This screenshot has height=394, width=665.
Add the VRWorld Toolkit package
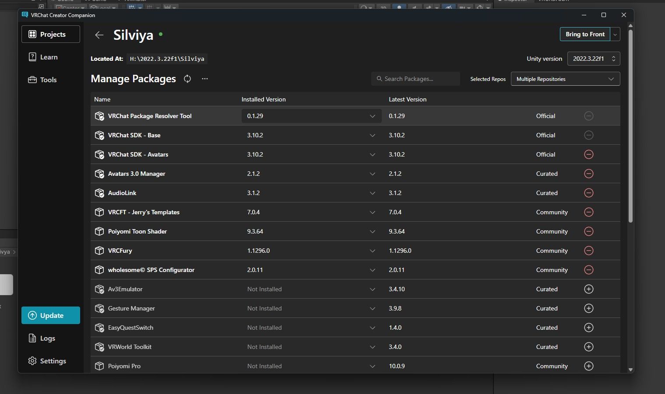tap(589, 347)
